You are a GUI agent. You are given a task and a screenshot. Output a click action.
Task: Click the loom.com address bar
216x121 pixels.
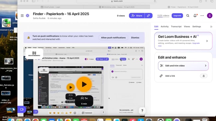[117, 1]
